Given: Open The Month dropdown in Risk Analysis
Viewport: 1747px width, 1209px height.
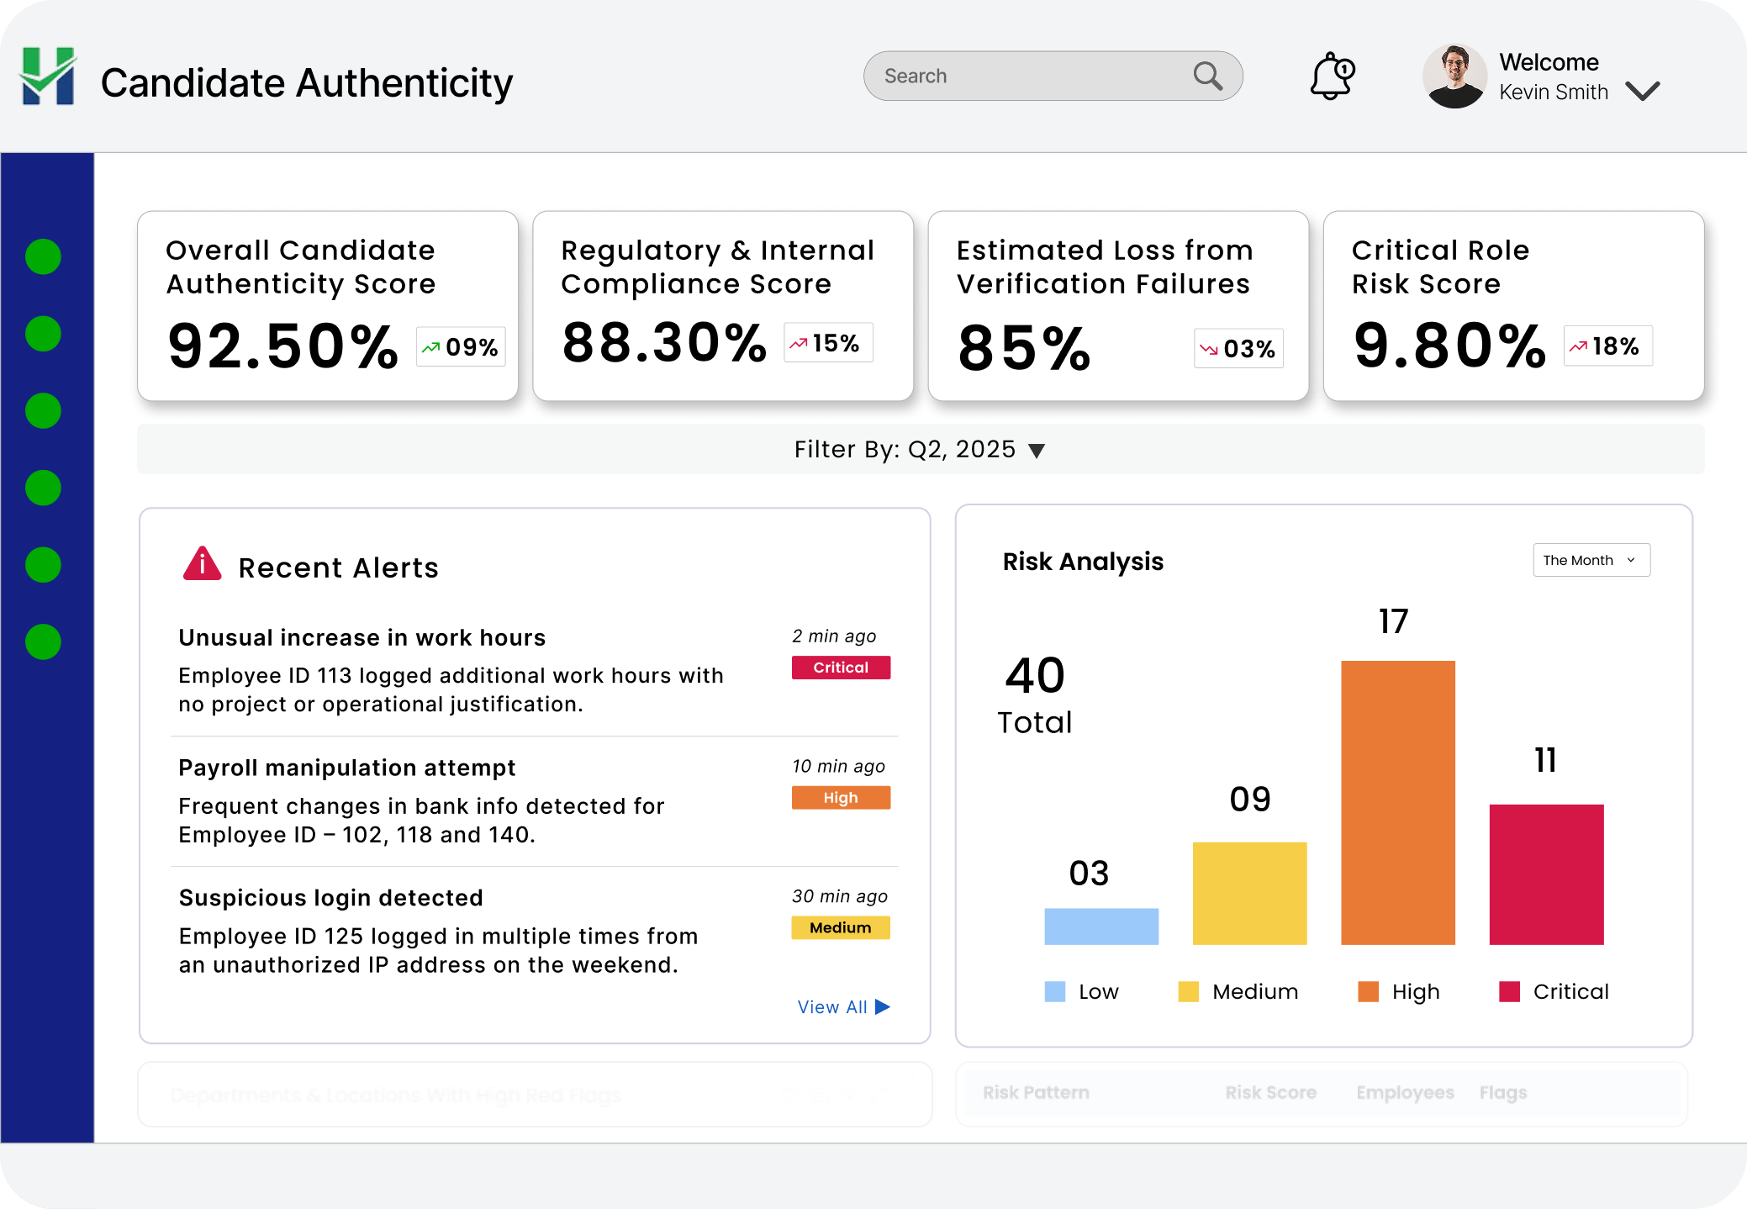Looking at the screenshot, I should click(1591, 560).
